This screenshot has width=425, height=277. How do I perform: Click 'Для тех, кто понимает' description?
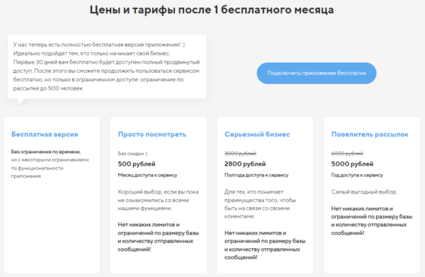click(x=254, y=191)
